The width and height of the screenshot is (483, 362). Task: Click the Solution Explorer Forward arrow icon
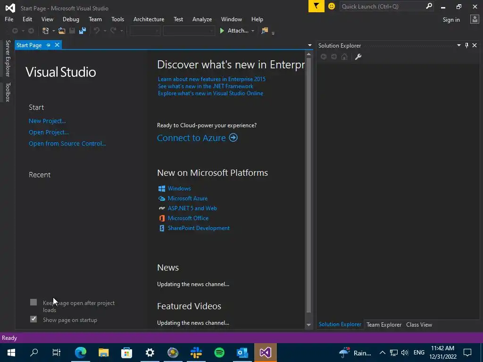[334, 57]
